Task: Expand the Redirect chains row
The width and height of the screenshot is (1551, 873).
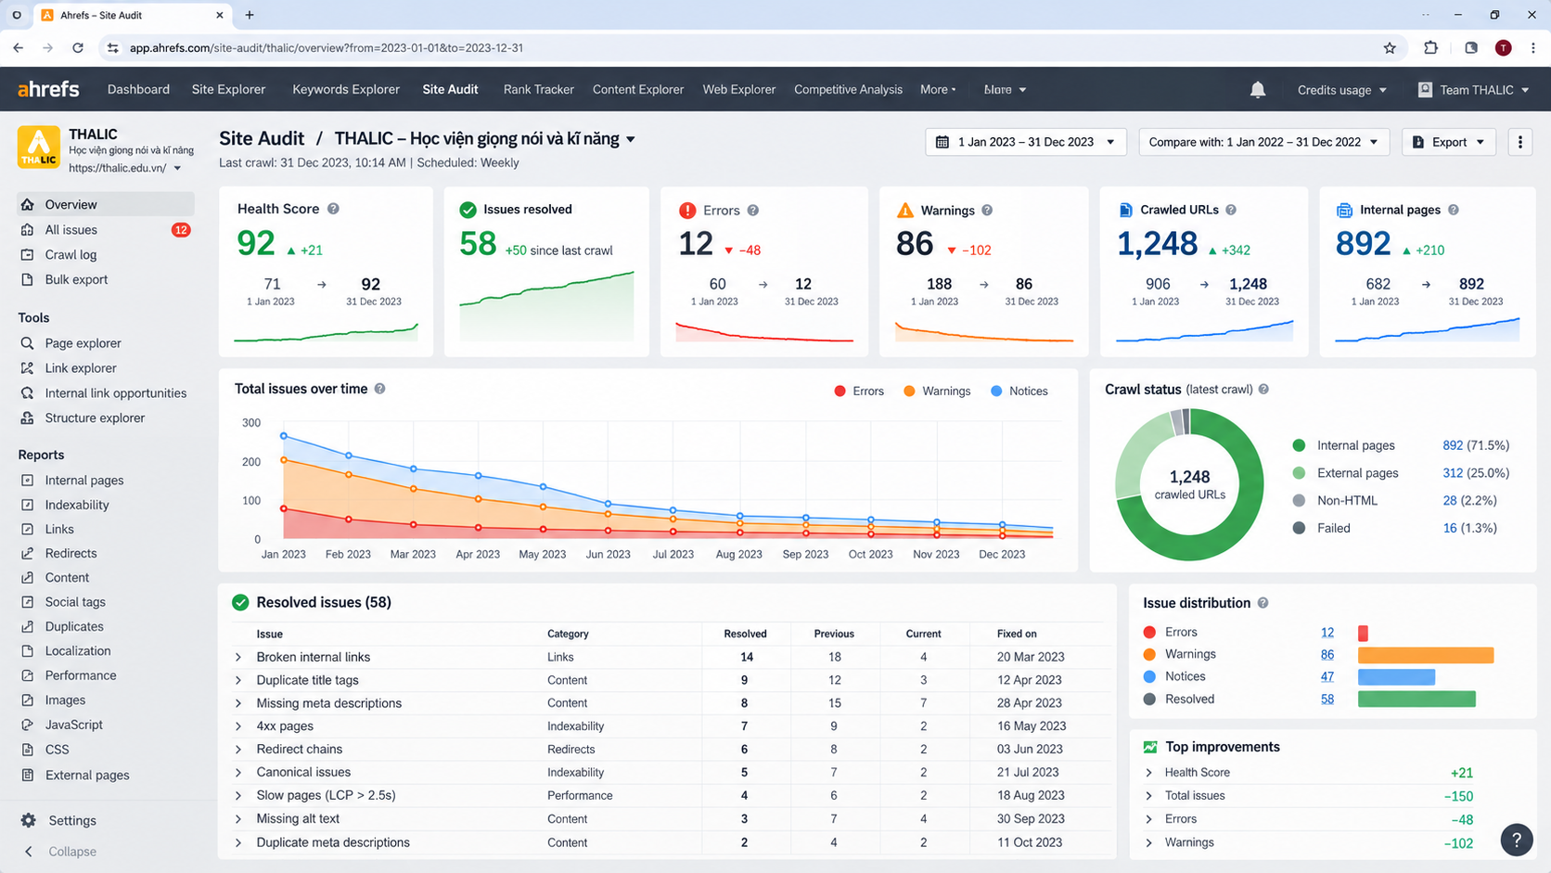Action: [238, 750]
